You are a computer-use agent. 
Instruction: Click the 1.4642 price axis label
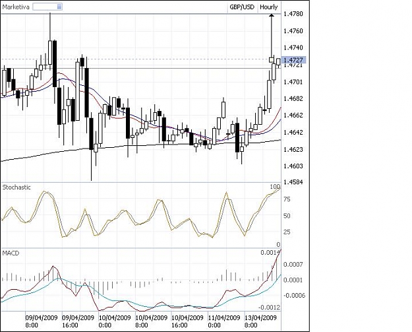point(293,132)
